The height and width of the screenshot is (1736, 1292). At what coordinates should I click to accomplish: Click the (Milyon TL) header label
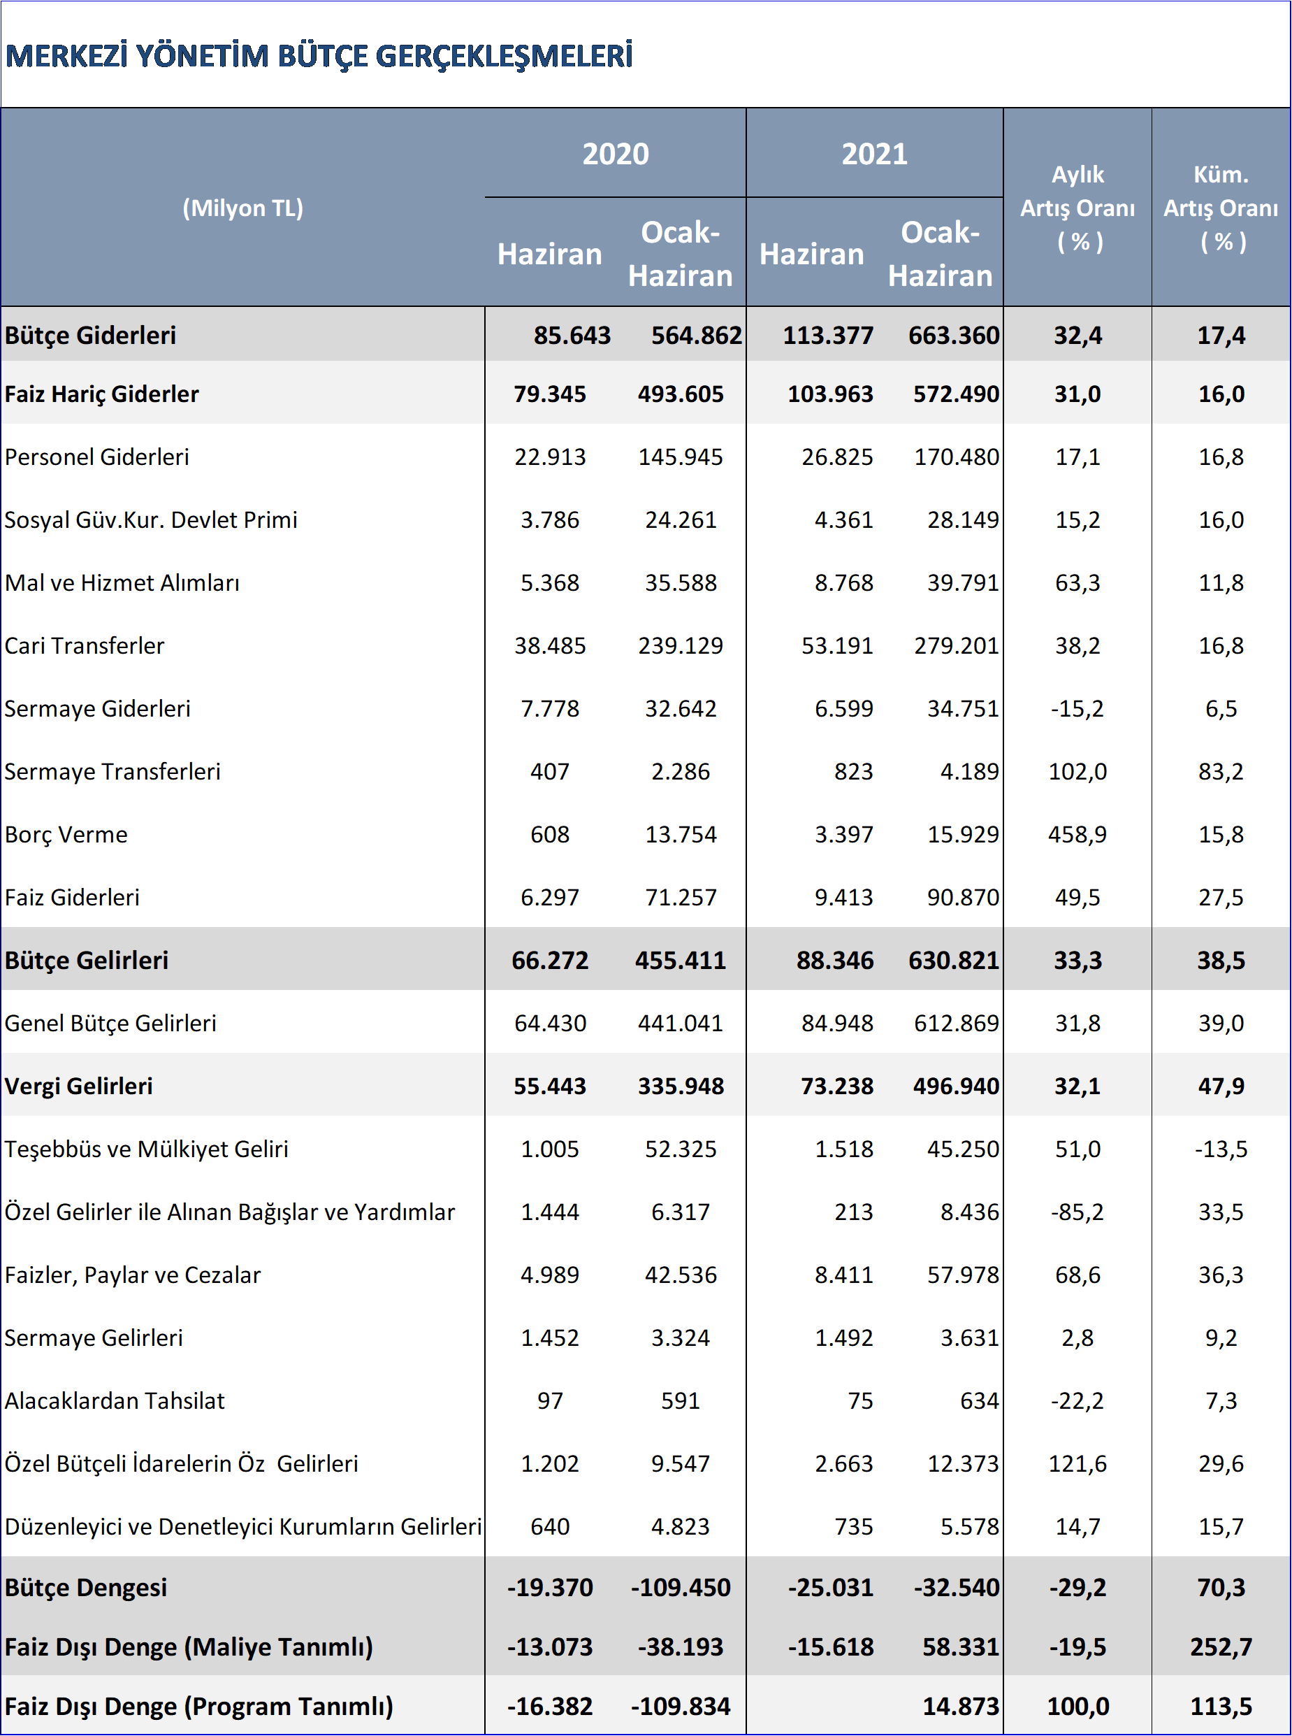pyautogui.click(x=242, y=208)
